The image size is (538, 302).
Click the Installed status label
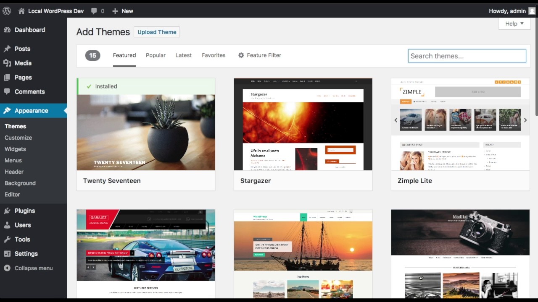pyautogui.click(x=106, y=86)
